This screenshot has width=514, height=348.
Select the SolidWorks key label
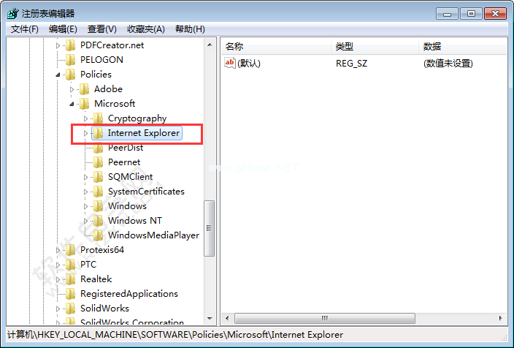pyautogui.click(x=104, y=308)
